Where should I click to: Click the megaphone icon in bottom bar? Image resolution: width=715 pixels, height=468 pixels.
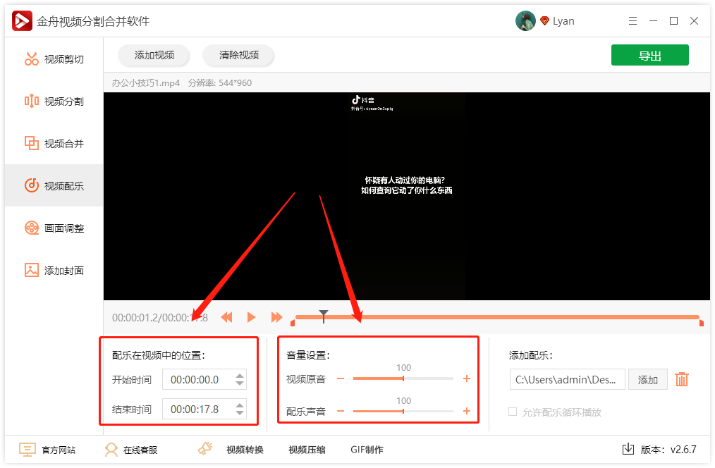tap(205, 448)
